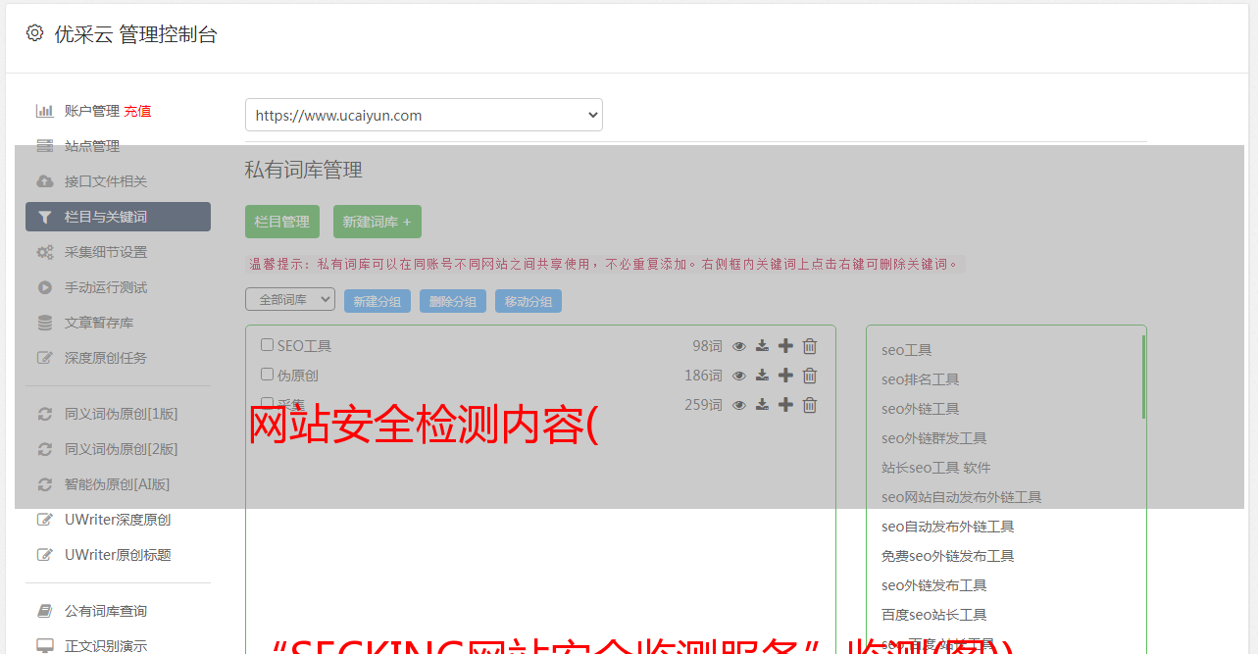The width and height of the screenshot is (1258, 654).
Task: Select keyword "seo自动发布外链工具"
Action: pyautogui.click(x=948, y=527)
